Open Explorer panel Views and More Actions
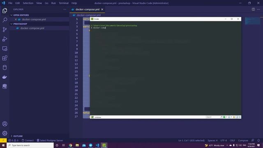This screenshot has width=263, height=148. 65,9
